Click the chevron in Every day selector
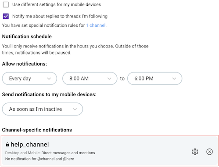The width and height of the screenshot is (219, 167). point(49,79)
